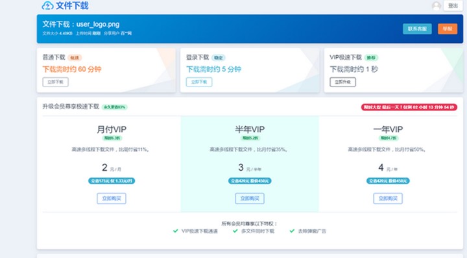Click the 低速 badge beside 普通下载
This screenshot has width=467, height=258.
pyautogui.click(x=75, y=58)
